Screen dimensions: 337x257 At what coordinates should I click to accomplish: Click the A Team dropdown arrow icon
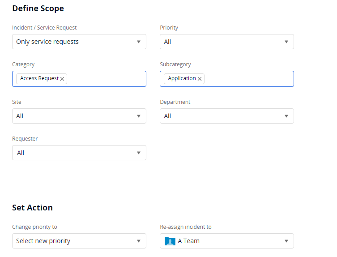(x=286, y=241)
